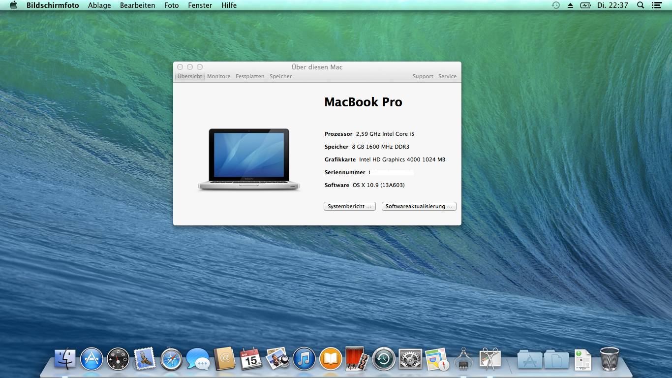672x378 pixels.
Task: Open Spotlight search magnifier
Action: click(641, 5)
